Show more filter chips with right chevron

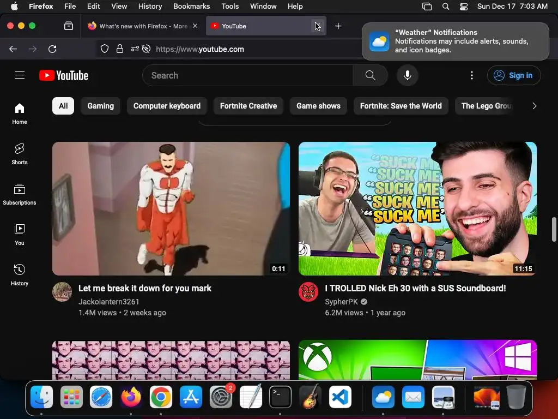coord(534,106)
